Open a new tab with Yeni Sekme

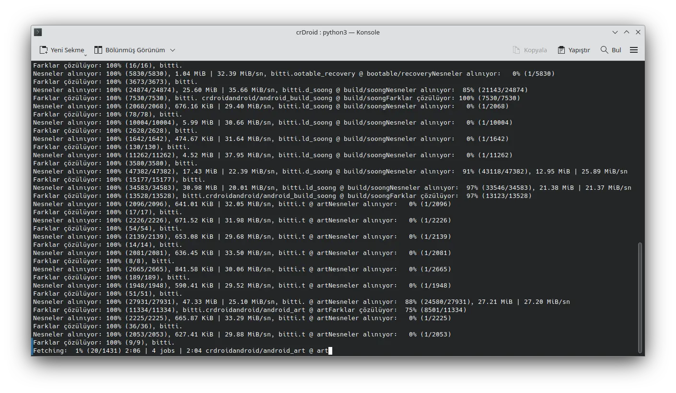(x=61, y=50)
